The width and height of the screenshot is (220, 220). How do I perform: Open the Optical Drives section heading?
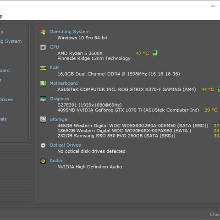[x=65, y=145]
